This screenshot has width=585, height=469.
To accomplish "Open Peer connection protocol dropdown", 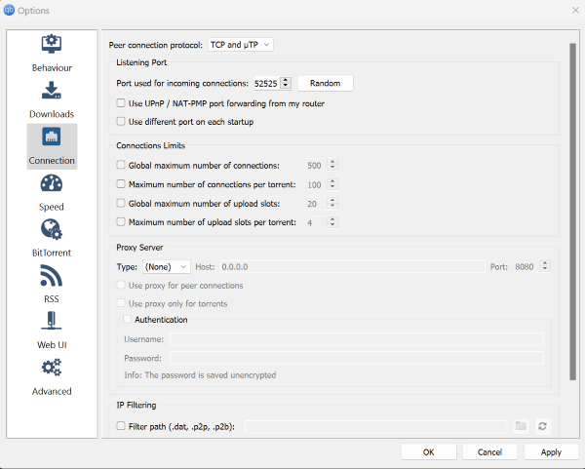I will click(240, 45).
